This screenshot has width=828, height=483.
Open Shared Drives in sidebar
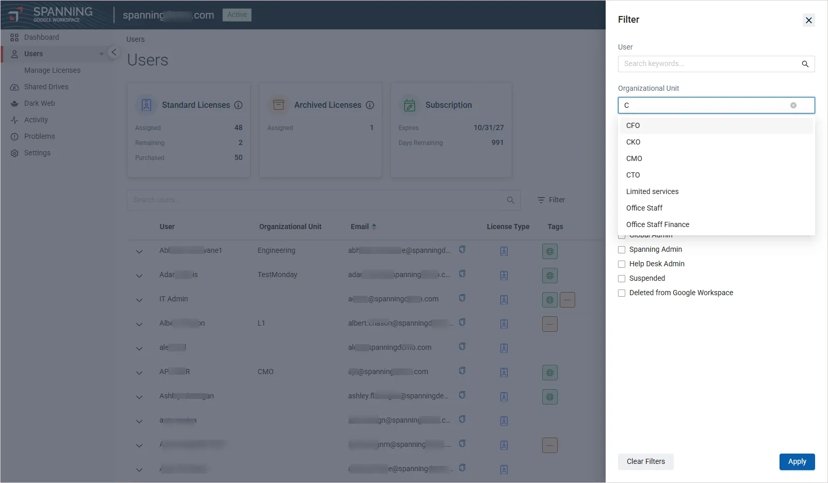(x=46, y=87)
